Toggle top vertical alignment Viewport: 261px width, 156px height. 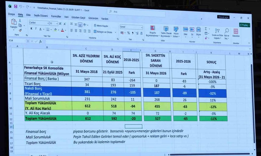pos(71,24)
